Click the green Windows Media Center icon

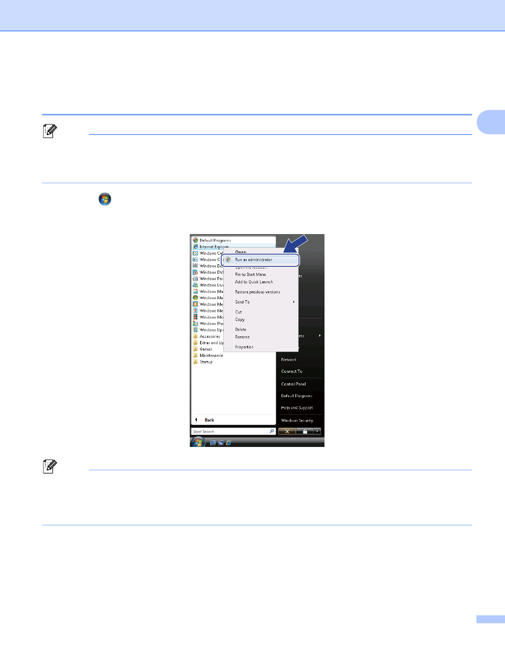pyautogui.click(x=195, y=298)
